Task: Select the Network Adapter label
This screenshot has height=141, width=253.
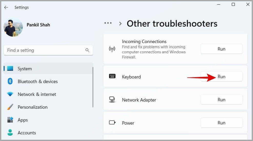Action: (139, 100)
